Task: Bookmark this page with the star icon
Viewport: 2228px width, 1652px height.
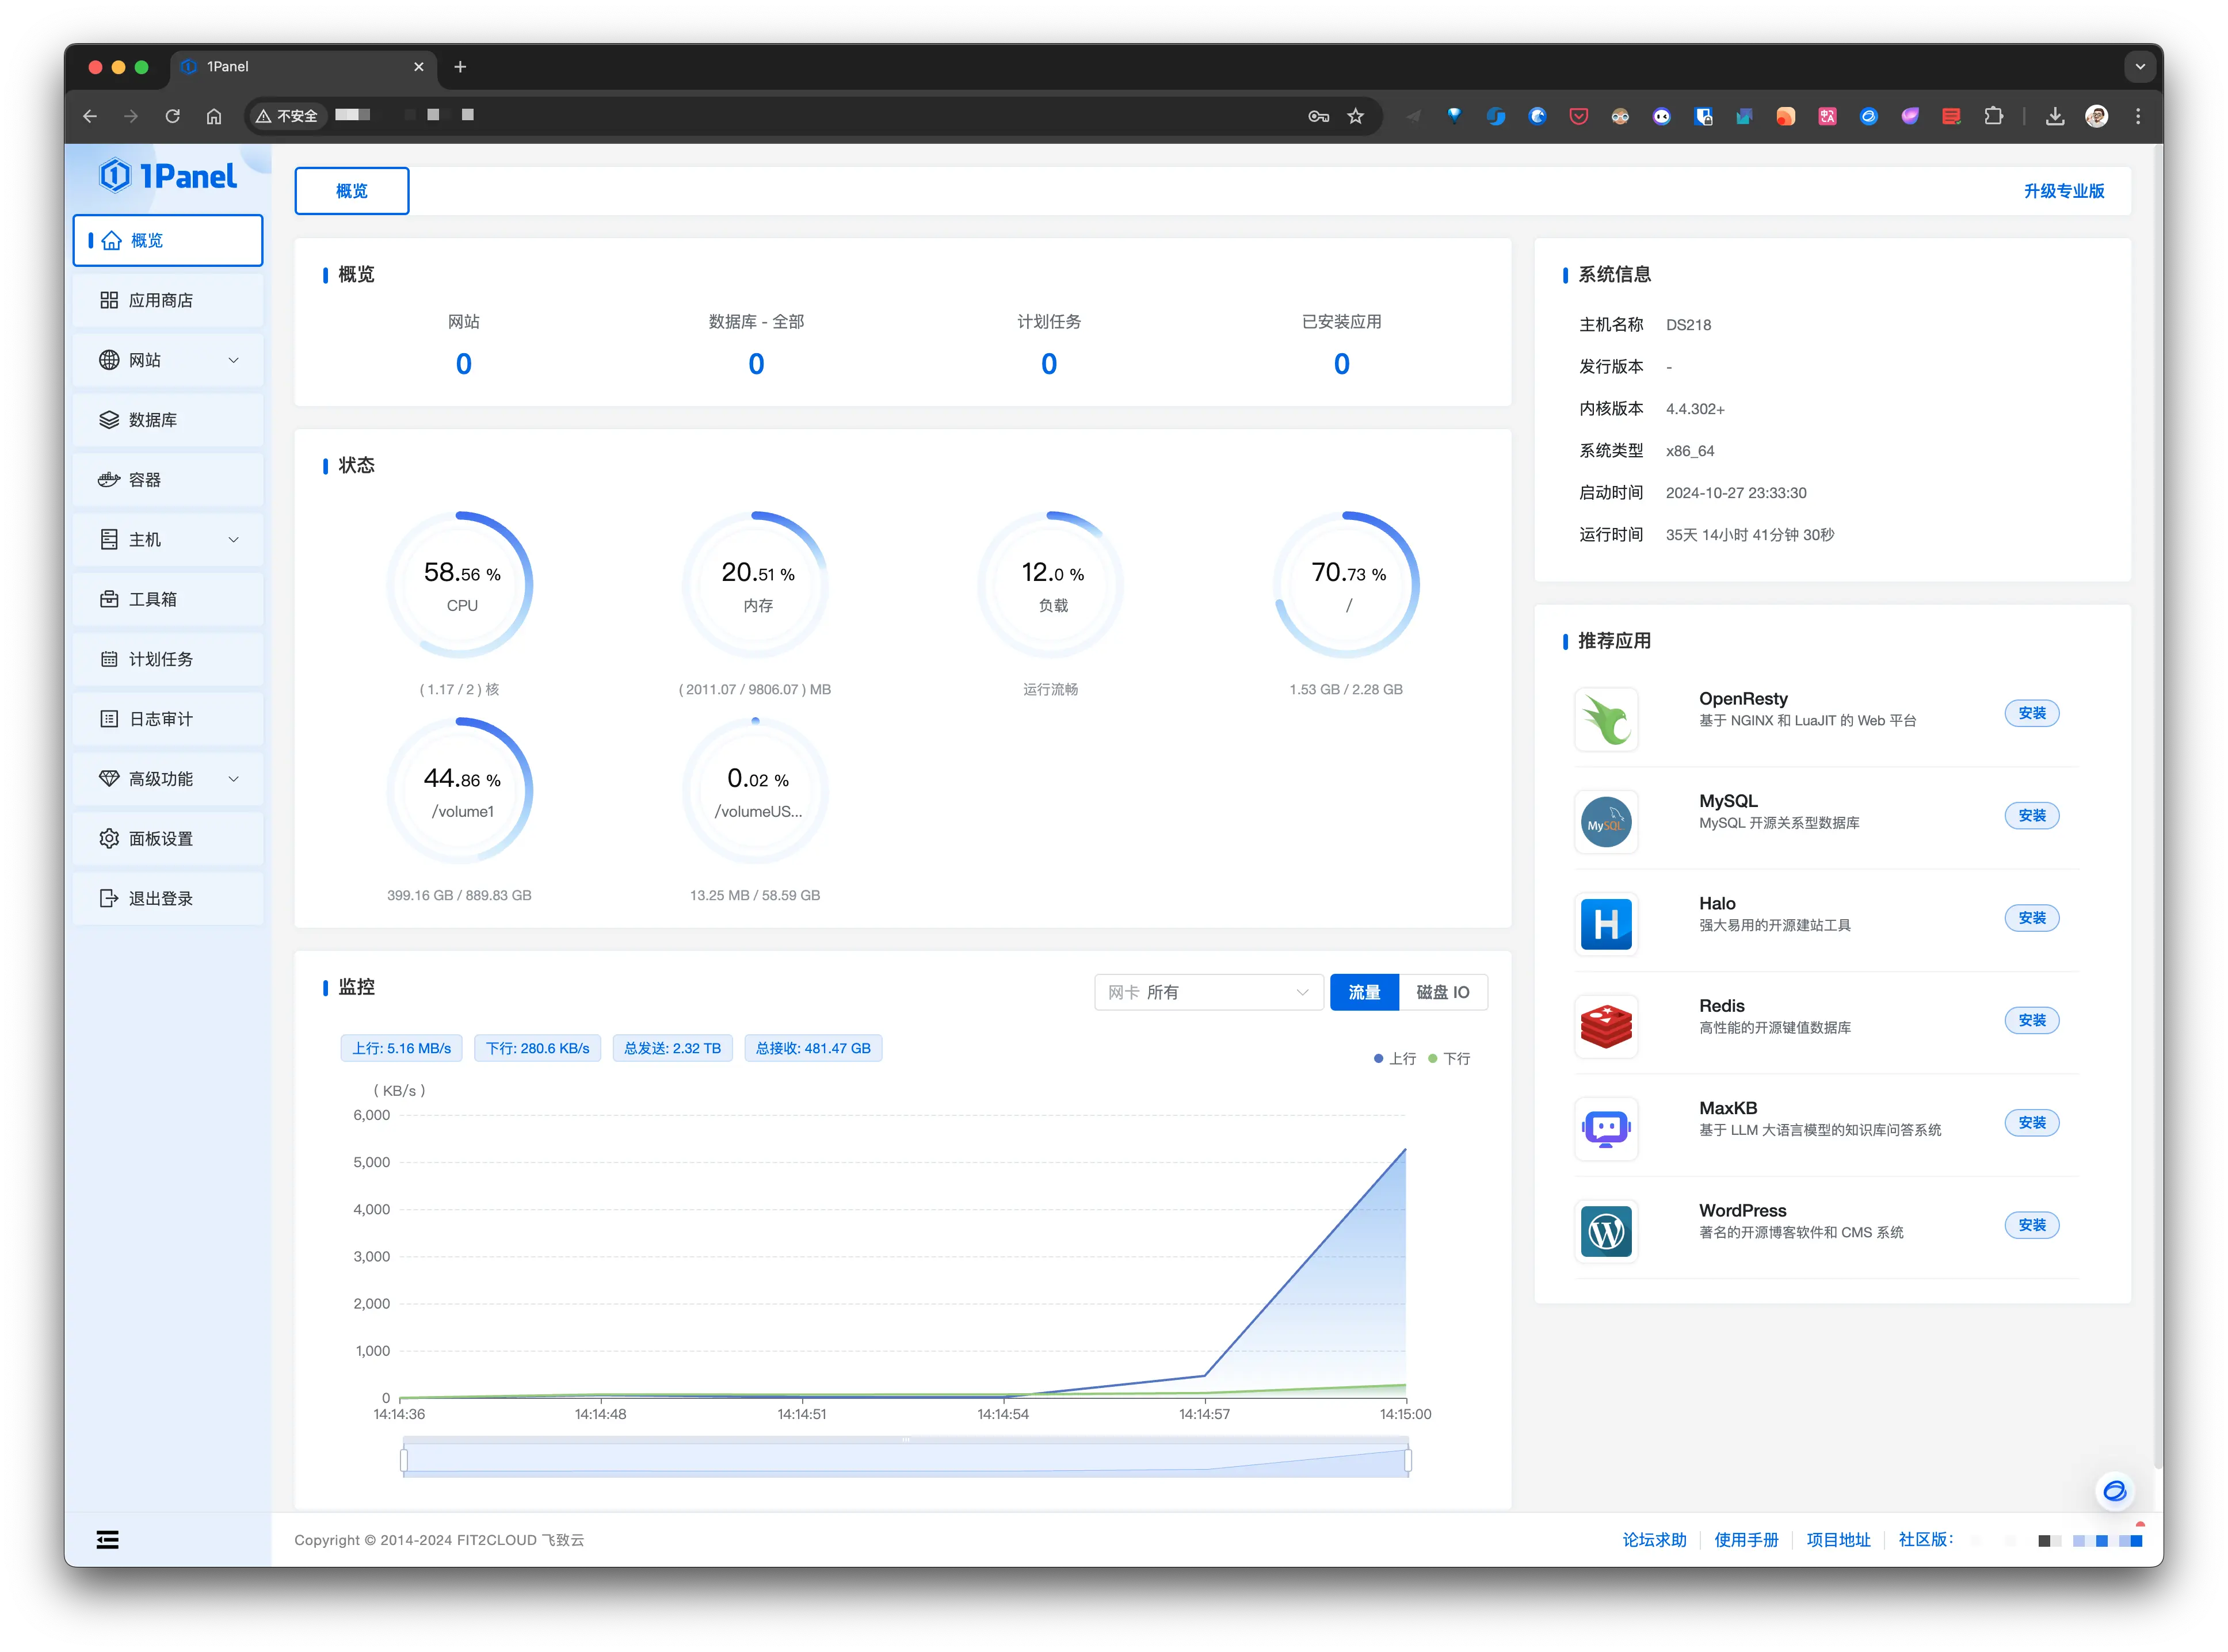Action: (x=1356, y=117)
